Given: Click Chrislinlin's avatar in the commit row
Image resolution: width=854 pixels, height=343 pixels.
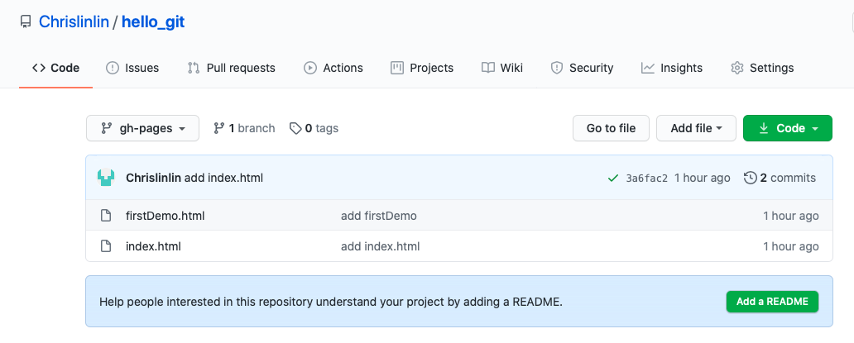Looking at the screenshot, I should 106,178.
